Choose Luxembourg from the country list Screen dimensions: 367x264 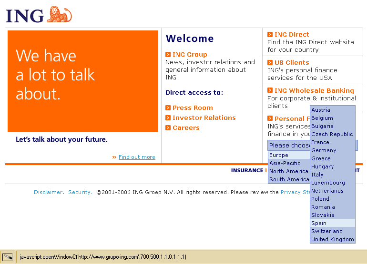pyautogui.click(x=333, y=183)
